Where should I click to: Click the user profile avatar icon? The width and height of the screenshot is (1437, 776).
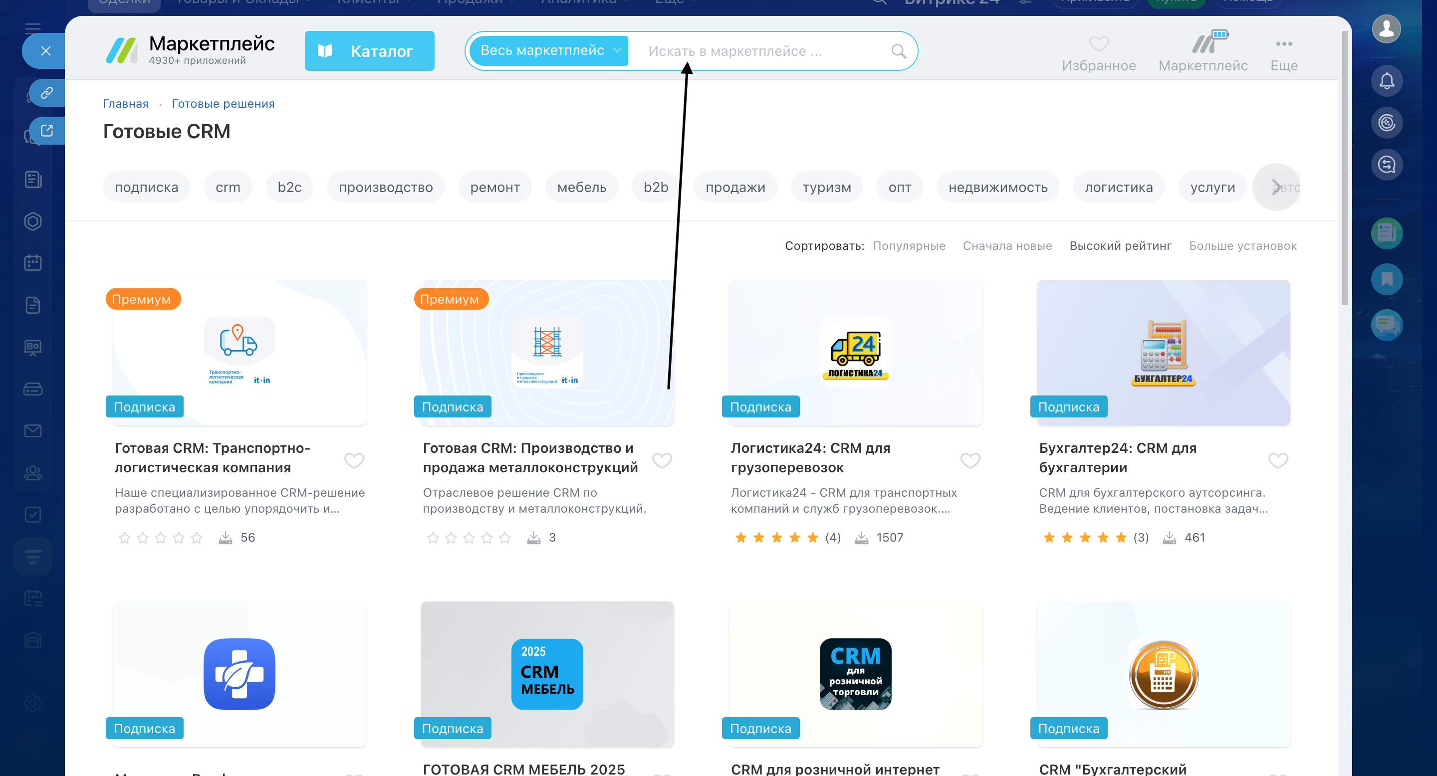[x=1386, y=29]
